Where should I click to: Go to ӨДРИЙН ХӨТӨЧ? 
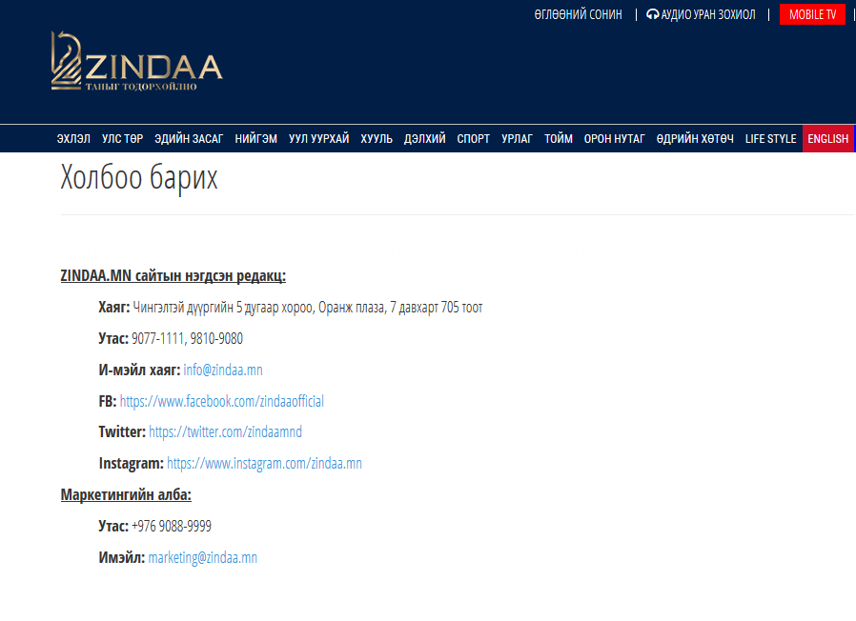click(695, 139)
